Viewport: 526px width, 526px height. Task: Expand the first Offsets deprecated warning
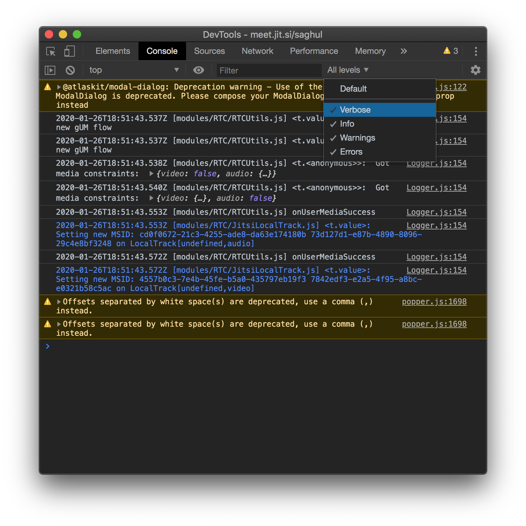(x=59, y=302)
